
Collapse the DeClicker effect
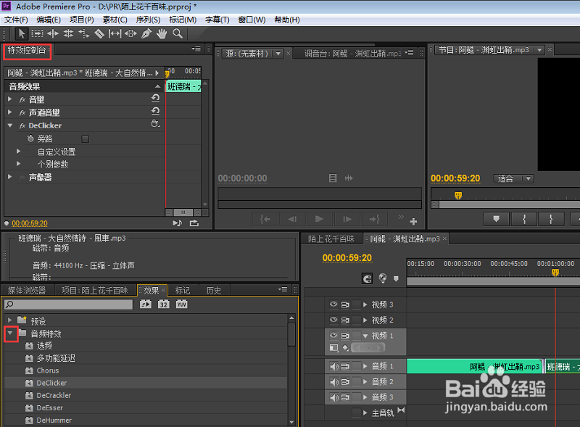pos(10,125)
